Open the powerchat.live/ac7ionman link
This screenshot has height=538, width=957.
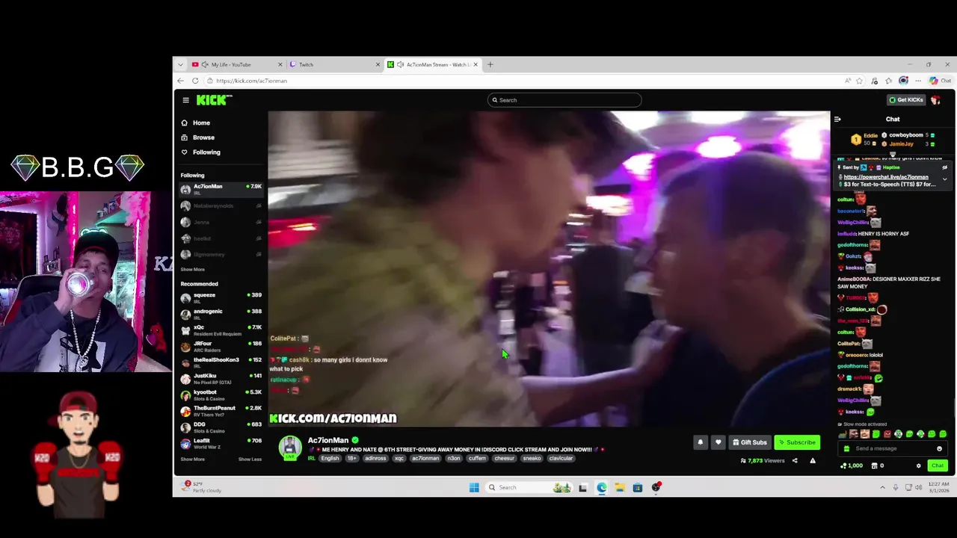point(886,177)
